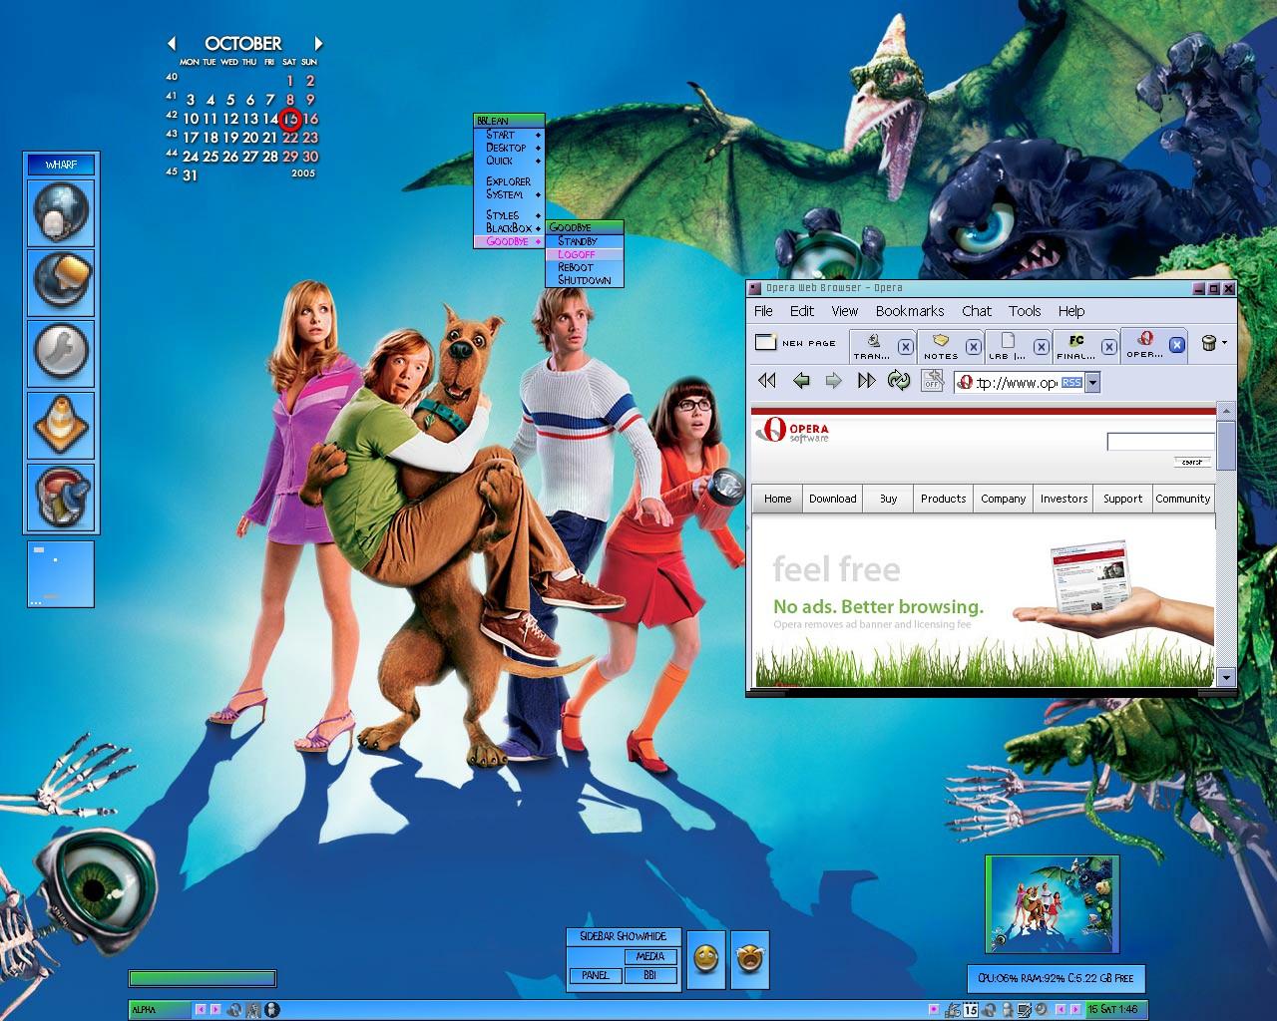This screenshot has width=1277, height=1021.
Task: Click the taskbar clock showing 15 Sat 1:46
Action: pyautogui.click(x=1115, y=1010)
